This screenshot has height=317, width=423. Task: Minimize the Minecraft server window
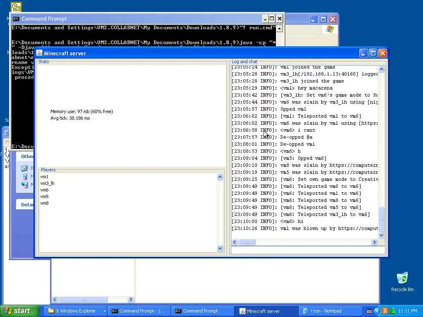(x=364, y=53)
